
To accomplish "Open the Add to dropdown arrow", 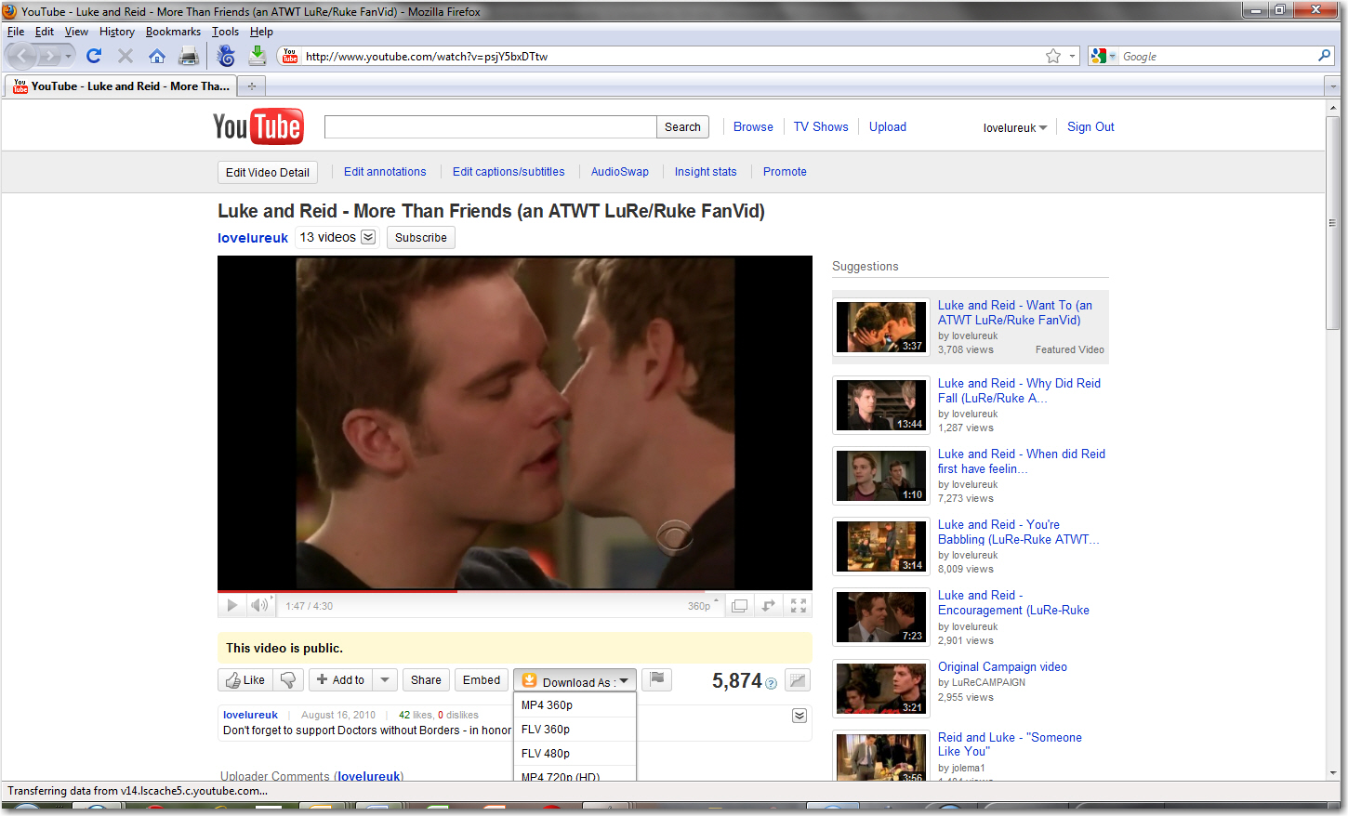I will coord(385,680).
